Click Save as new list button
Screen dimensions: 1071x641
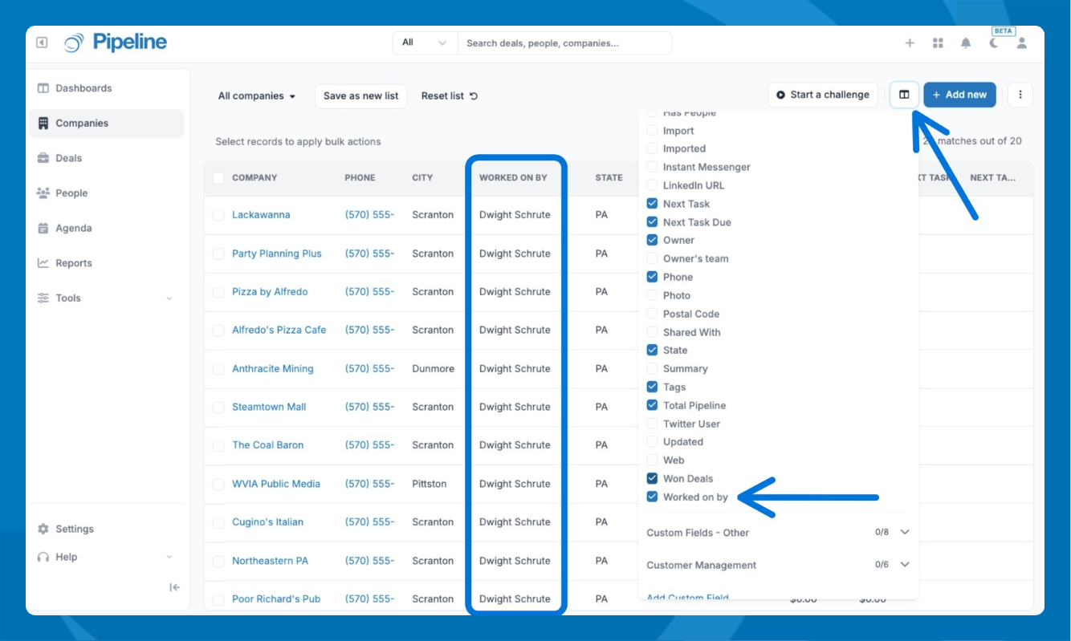click(360, 96)
